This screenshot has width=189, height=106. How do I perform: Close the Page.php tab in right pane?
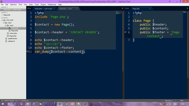(x=150, y=9)
